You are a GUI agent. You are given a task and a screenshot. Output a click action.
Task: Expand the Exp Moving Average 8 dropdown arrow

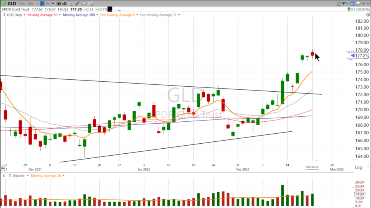click(137, 15)
